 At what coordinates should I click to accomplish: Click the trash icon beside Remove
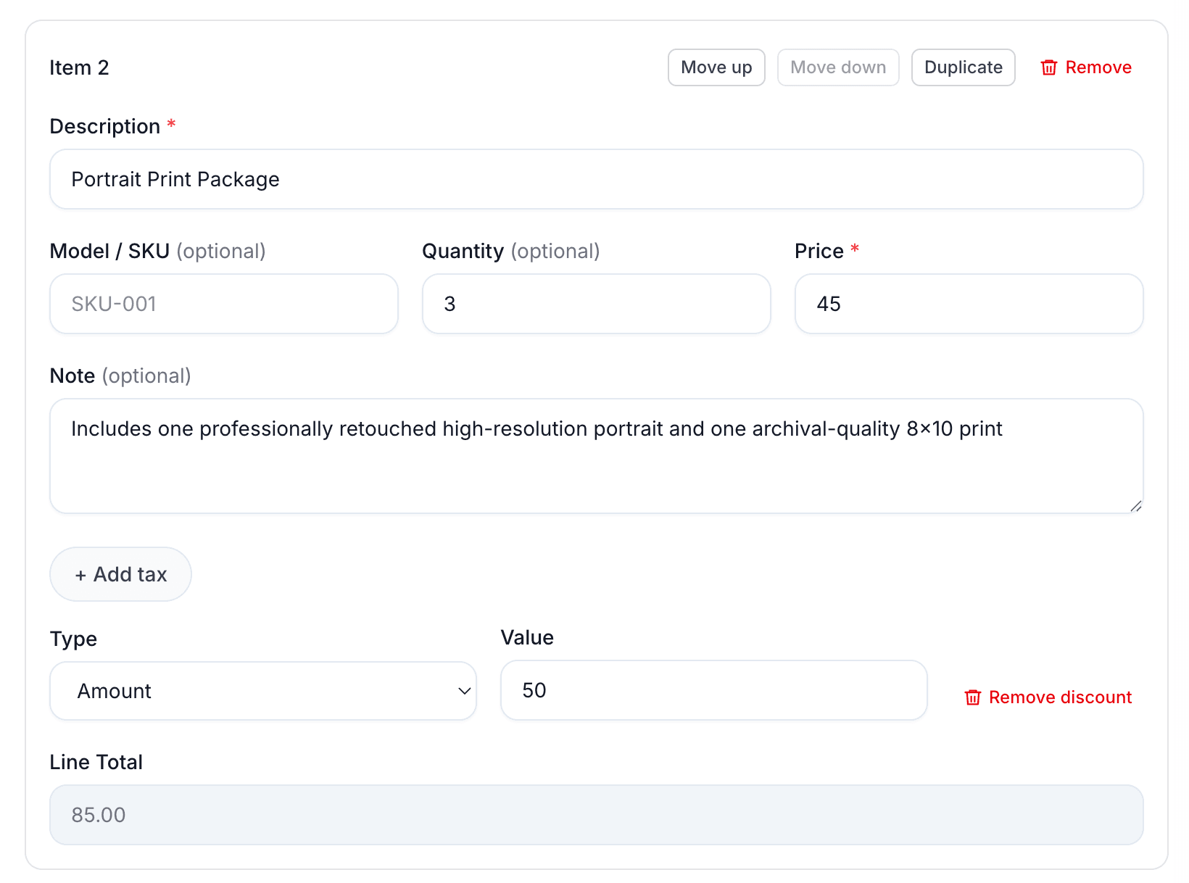click(x=1048, y=67)
